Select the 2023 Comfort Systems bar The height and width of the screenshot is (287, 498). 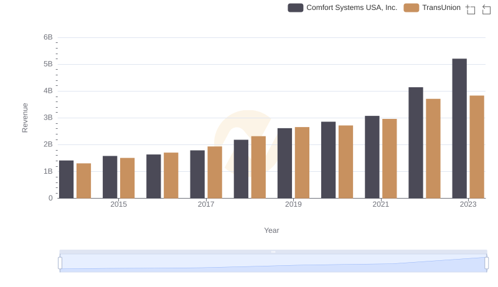click(x=459, y=128)
